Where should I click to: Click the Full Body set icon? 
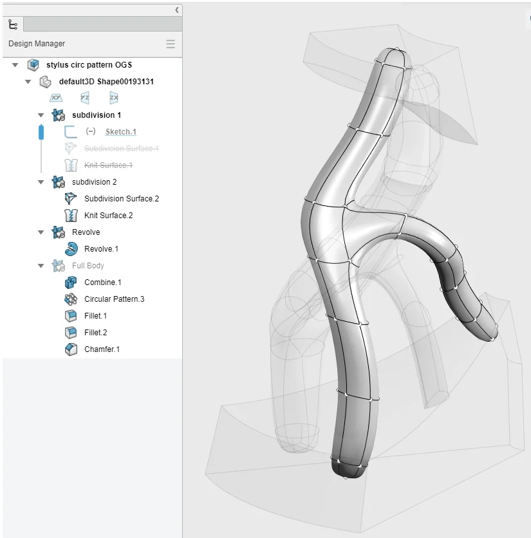59,266
